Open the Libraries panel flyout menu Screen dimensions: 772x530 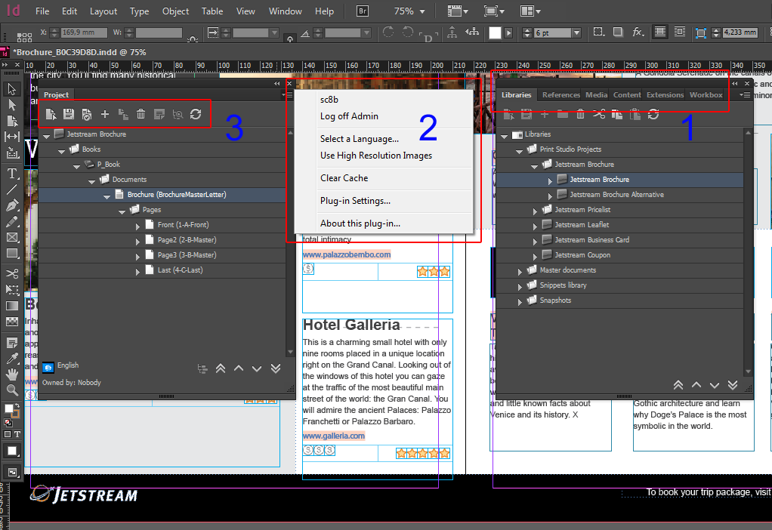click(745, 94)
